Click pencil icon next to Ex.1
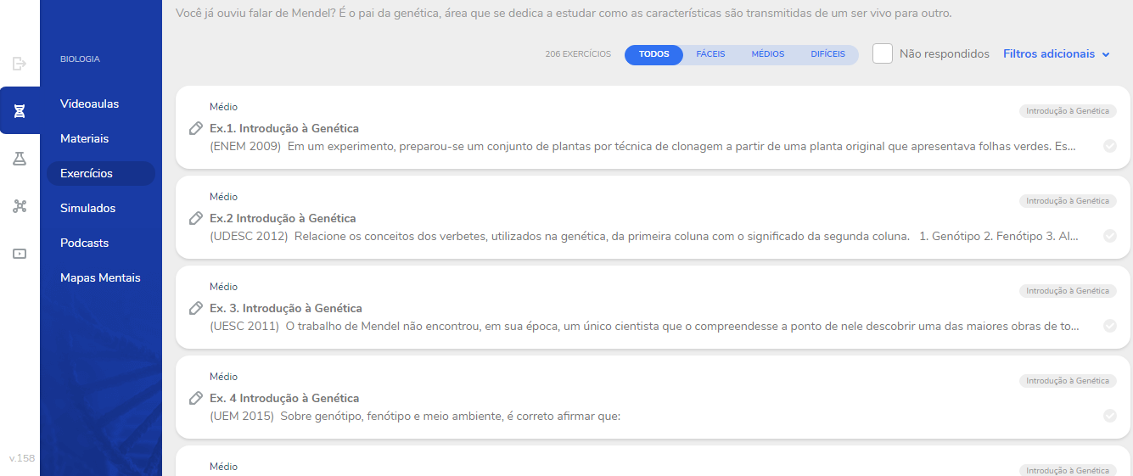Screen dimensions: 1133x476 click(195, 129)
